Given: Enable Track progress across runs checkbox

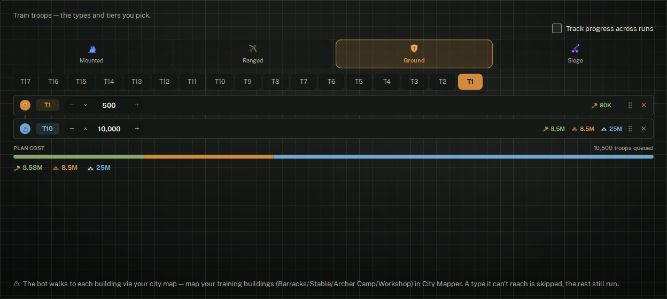Looking at the screenshot, I should [x=557, y=28].
